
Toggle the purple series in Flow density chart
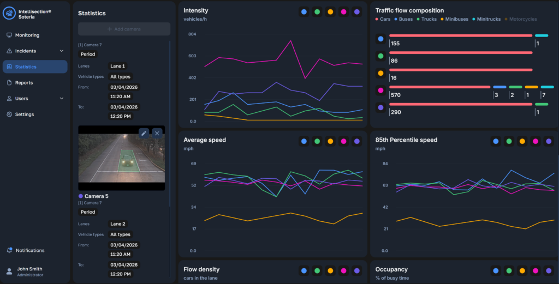coord(357,271)
